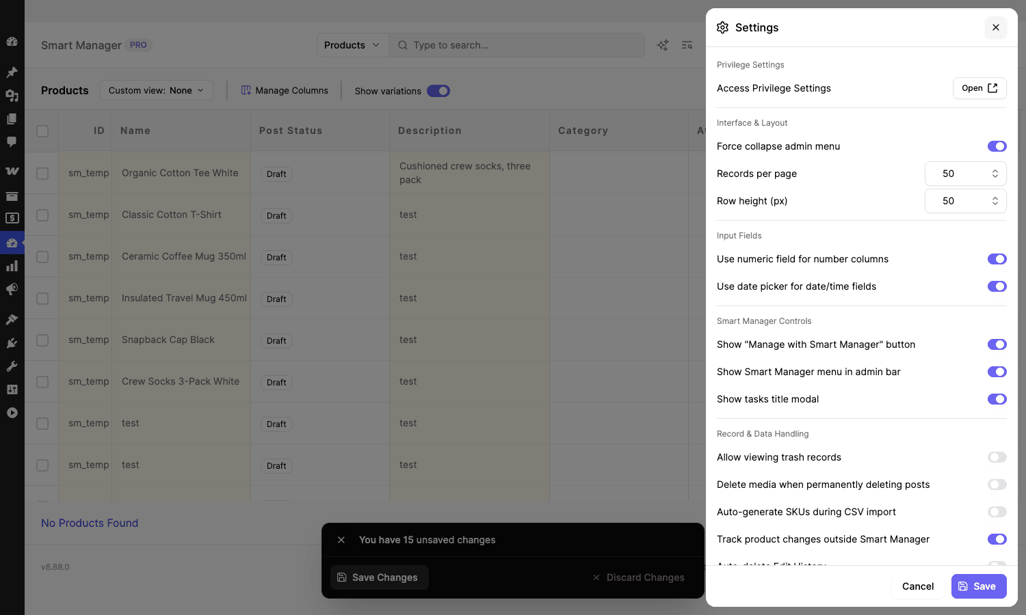The width and height of the screenshot is (1026, 615).
Task: Toggle Show tasks title modal
Action: click(997, 399)
